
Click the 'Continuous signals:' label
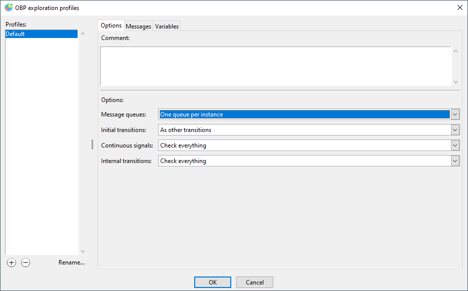pyautogui.click(x=127, y=145)
